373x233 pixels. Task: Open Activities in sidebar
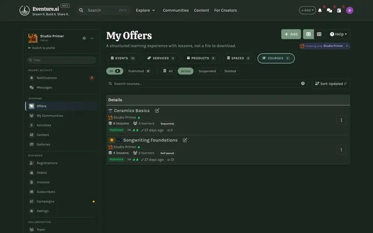coord(61,125)
